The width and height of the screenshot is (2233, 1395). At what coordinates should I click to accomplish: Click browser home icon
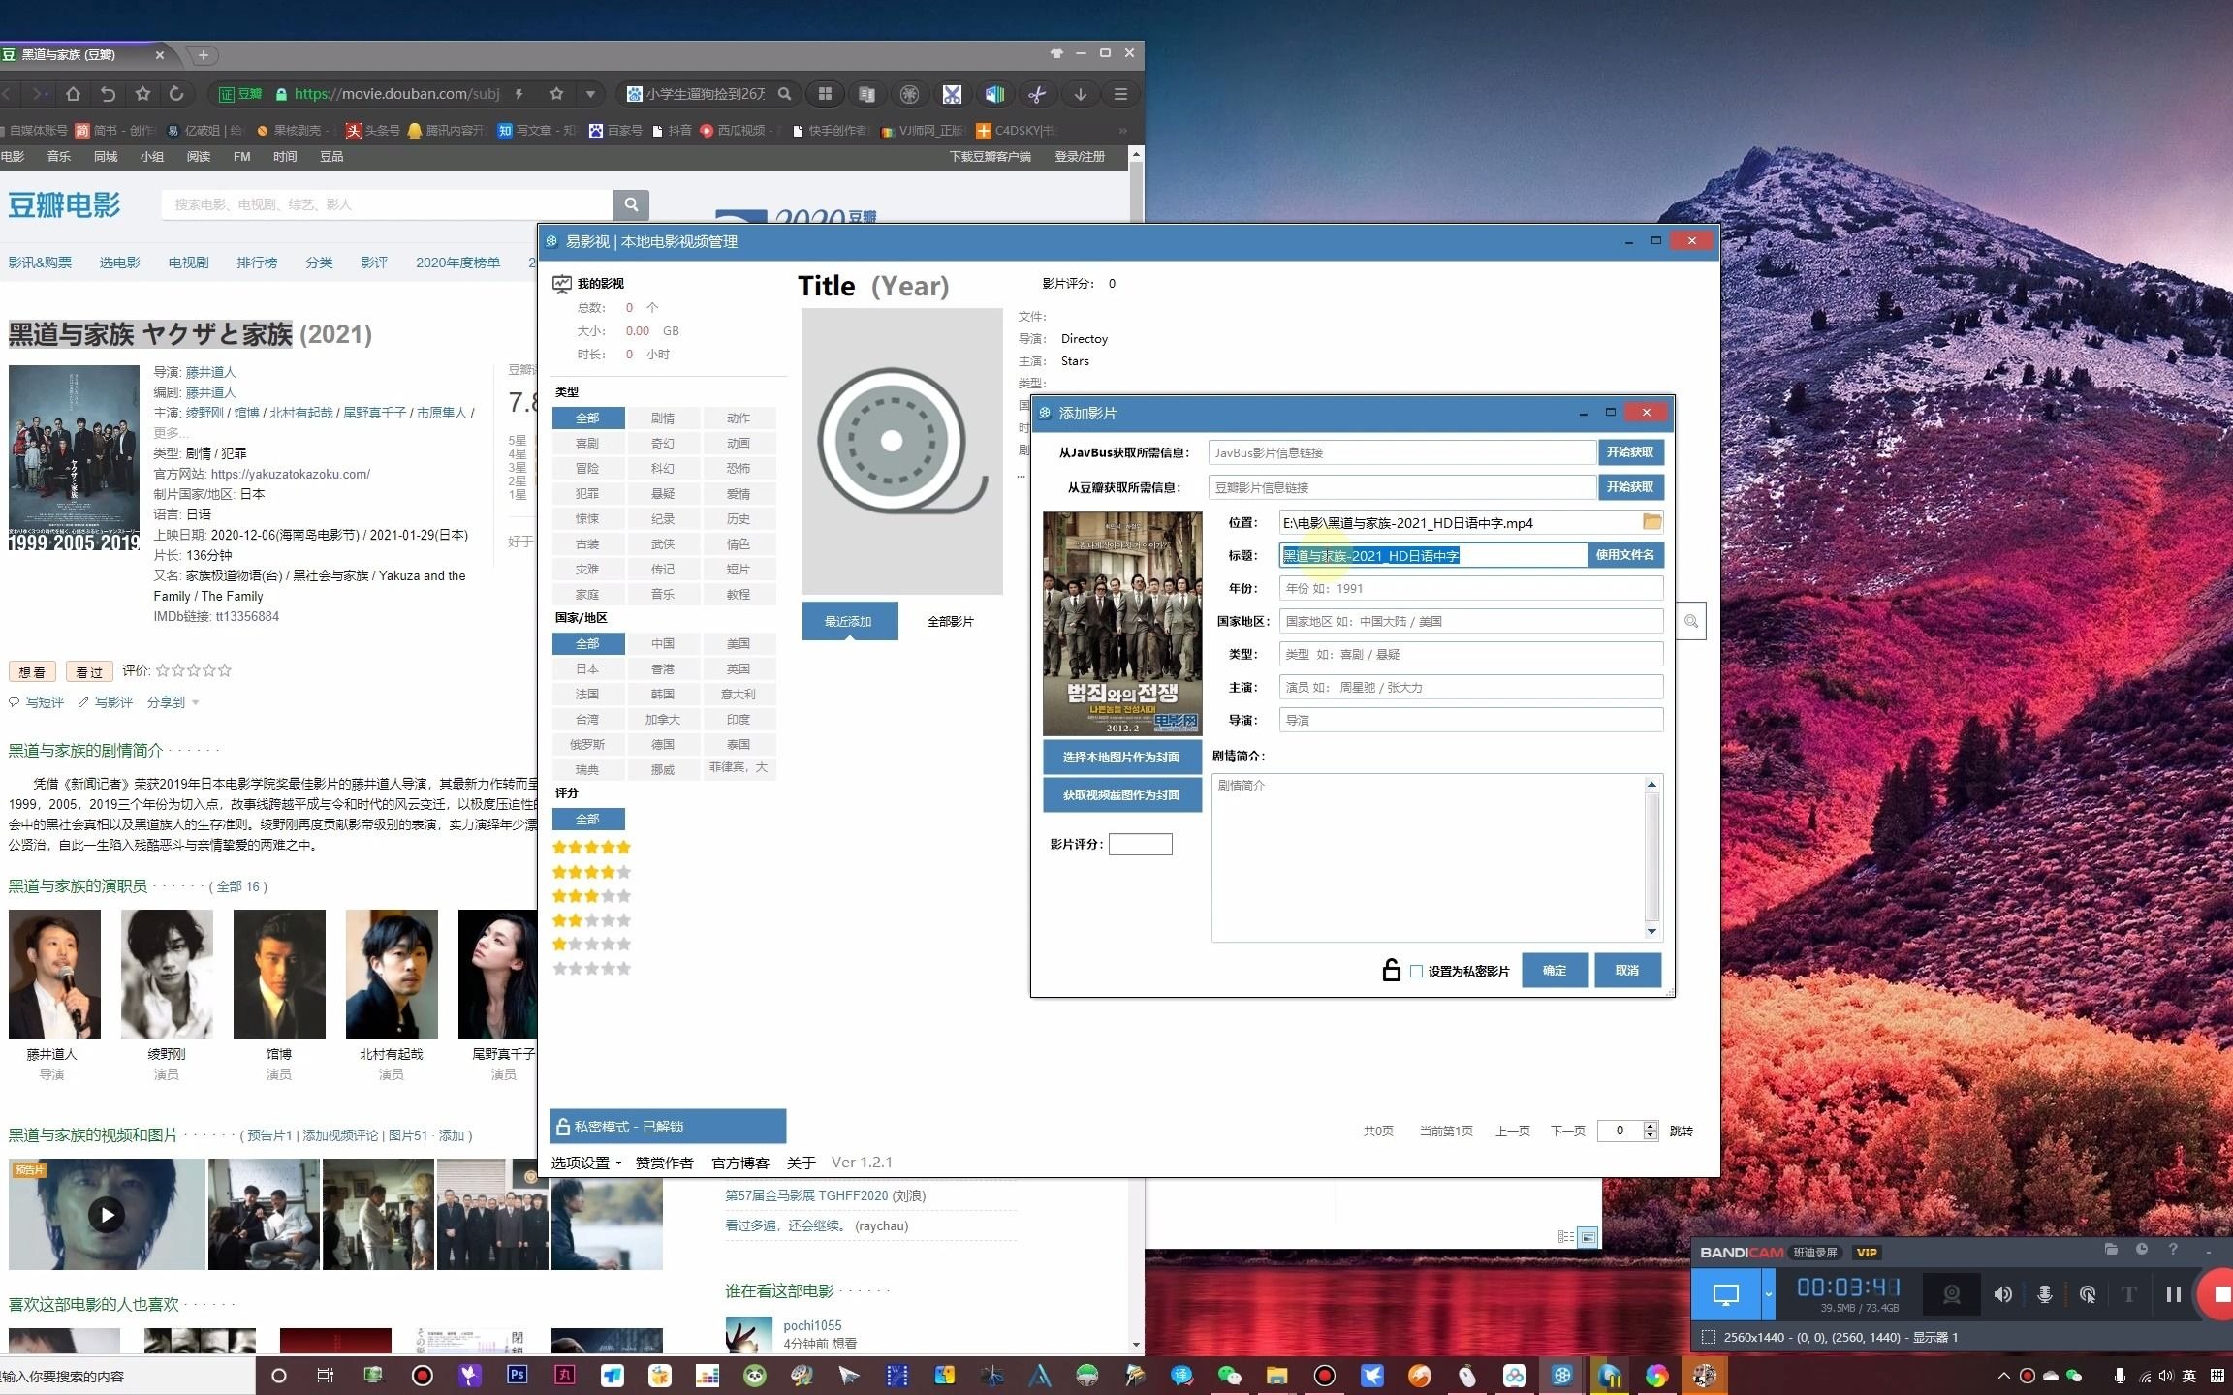pyautogui.click(x=73, y=94)
